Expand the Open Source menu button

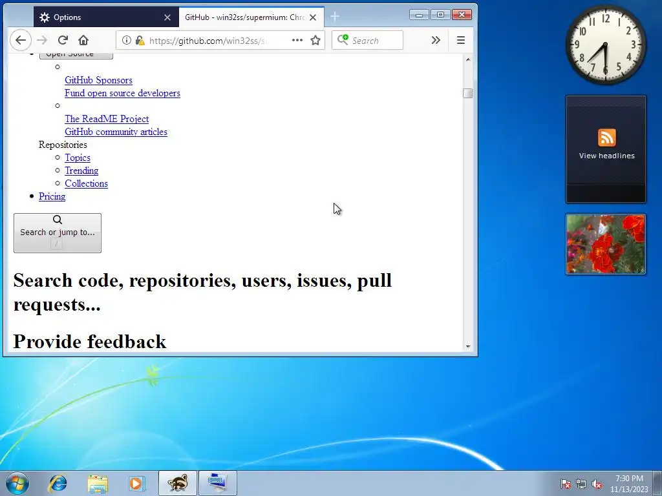pos(76,55)
